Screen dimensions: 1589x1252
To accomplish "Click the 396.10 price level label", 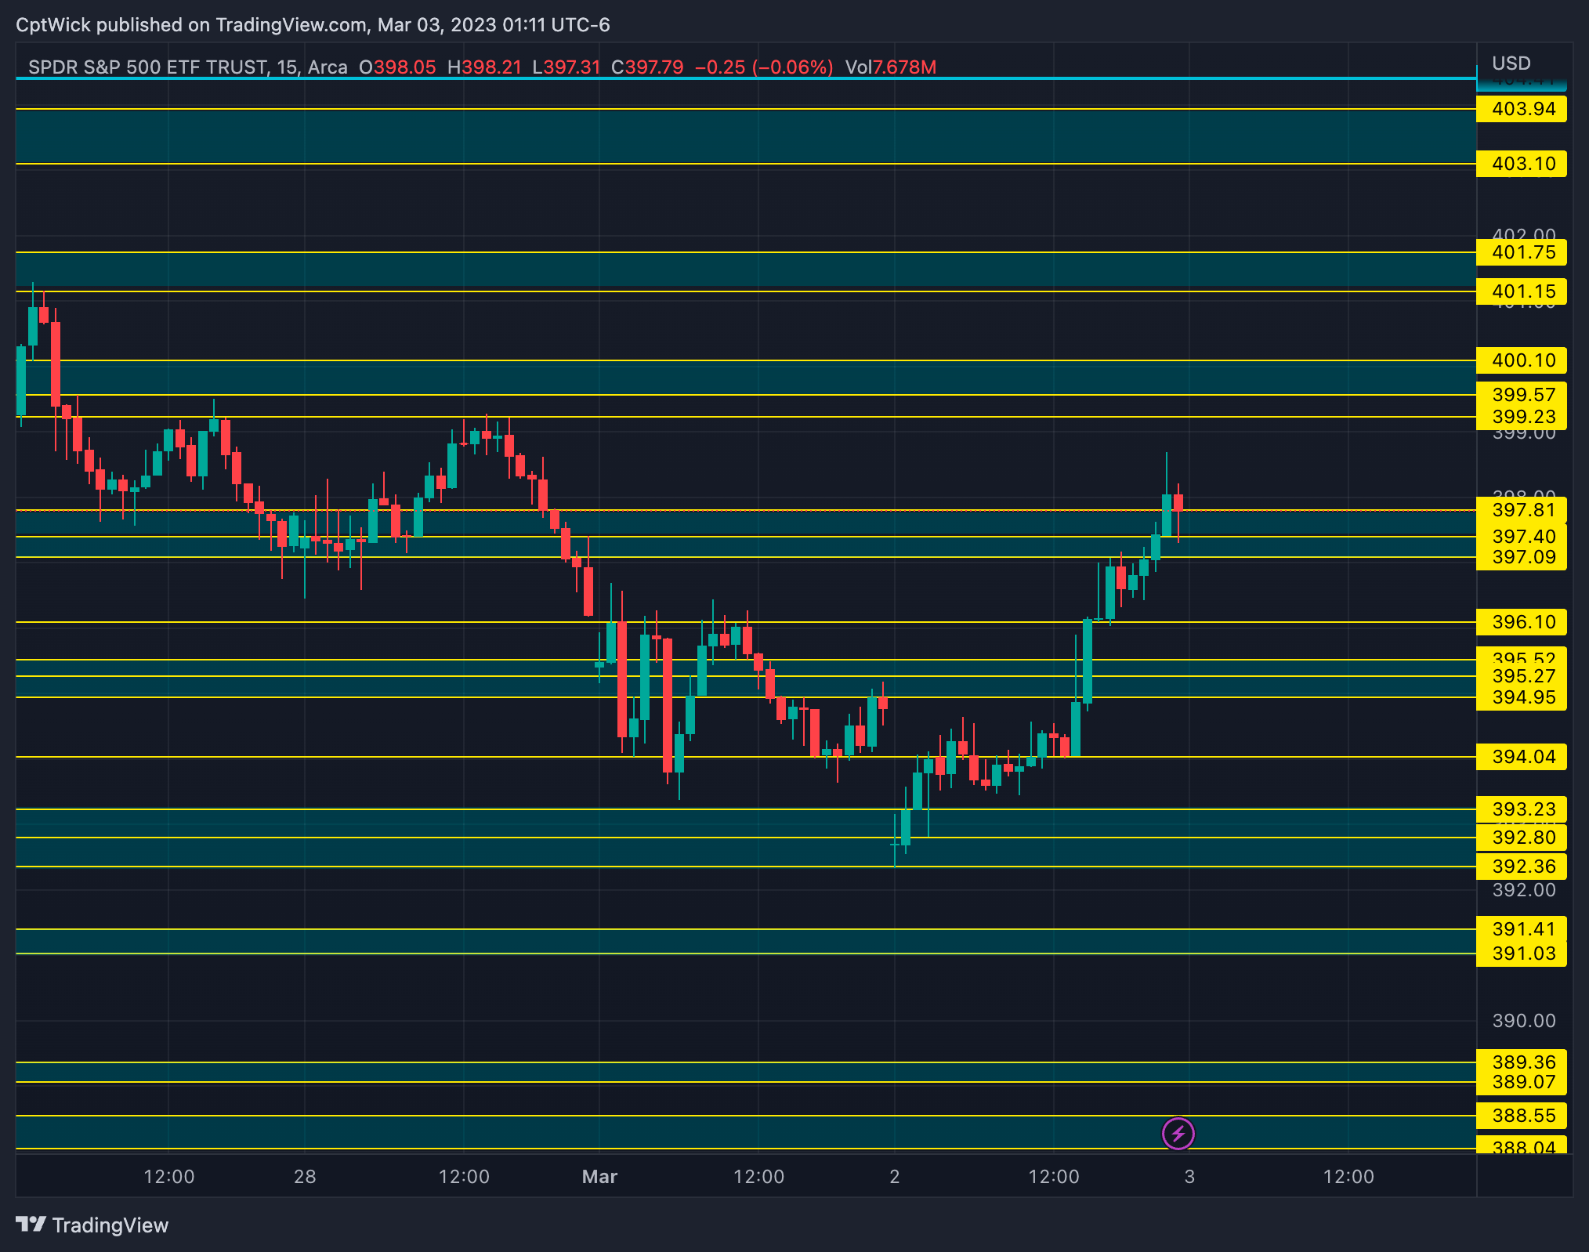I will point(1522,622).
